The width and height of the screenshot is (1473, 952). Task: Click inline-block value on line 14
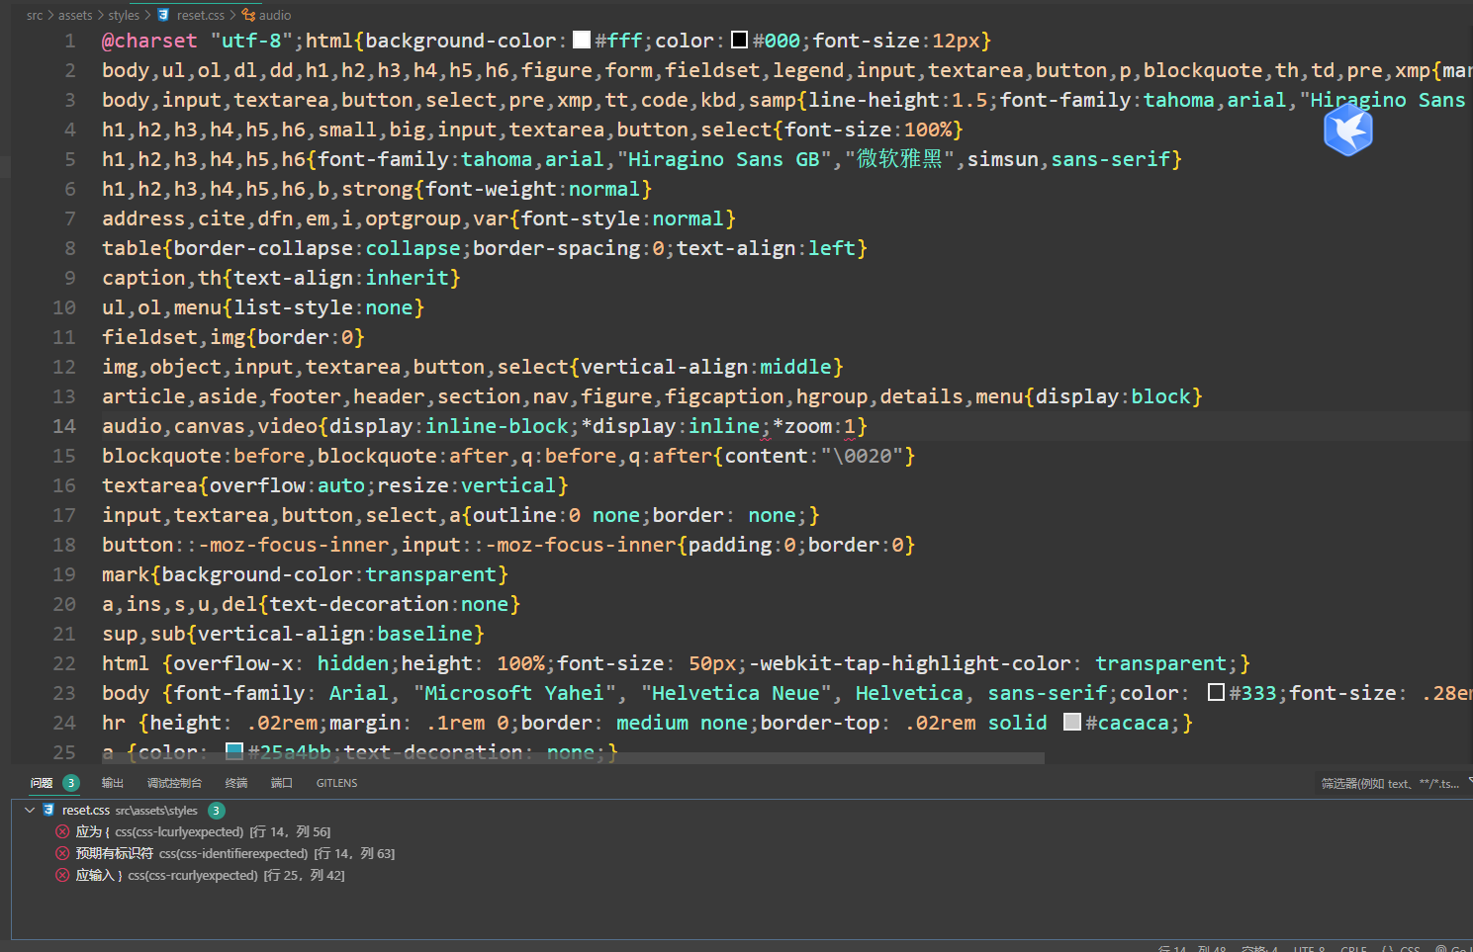click(x=497, y=426)
